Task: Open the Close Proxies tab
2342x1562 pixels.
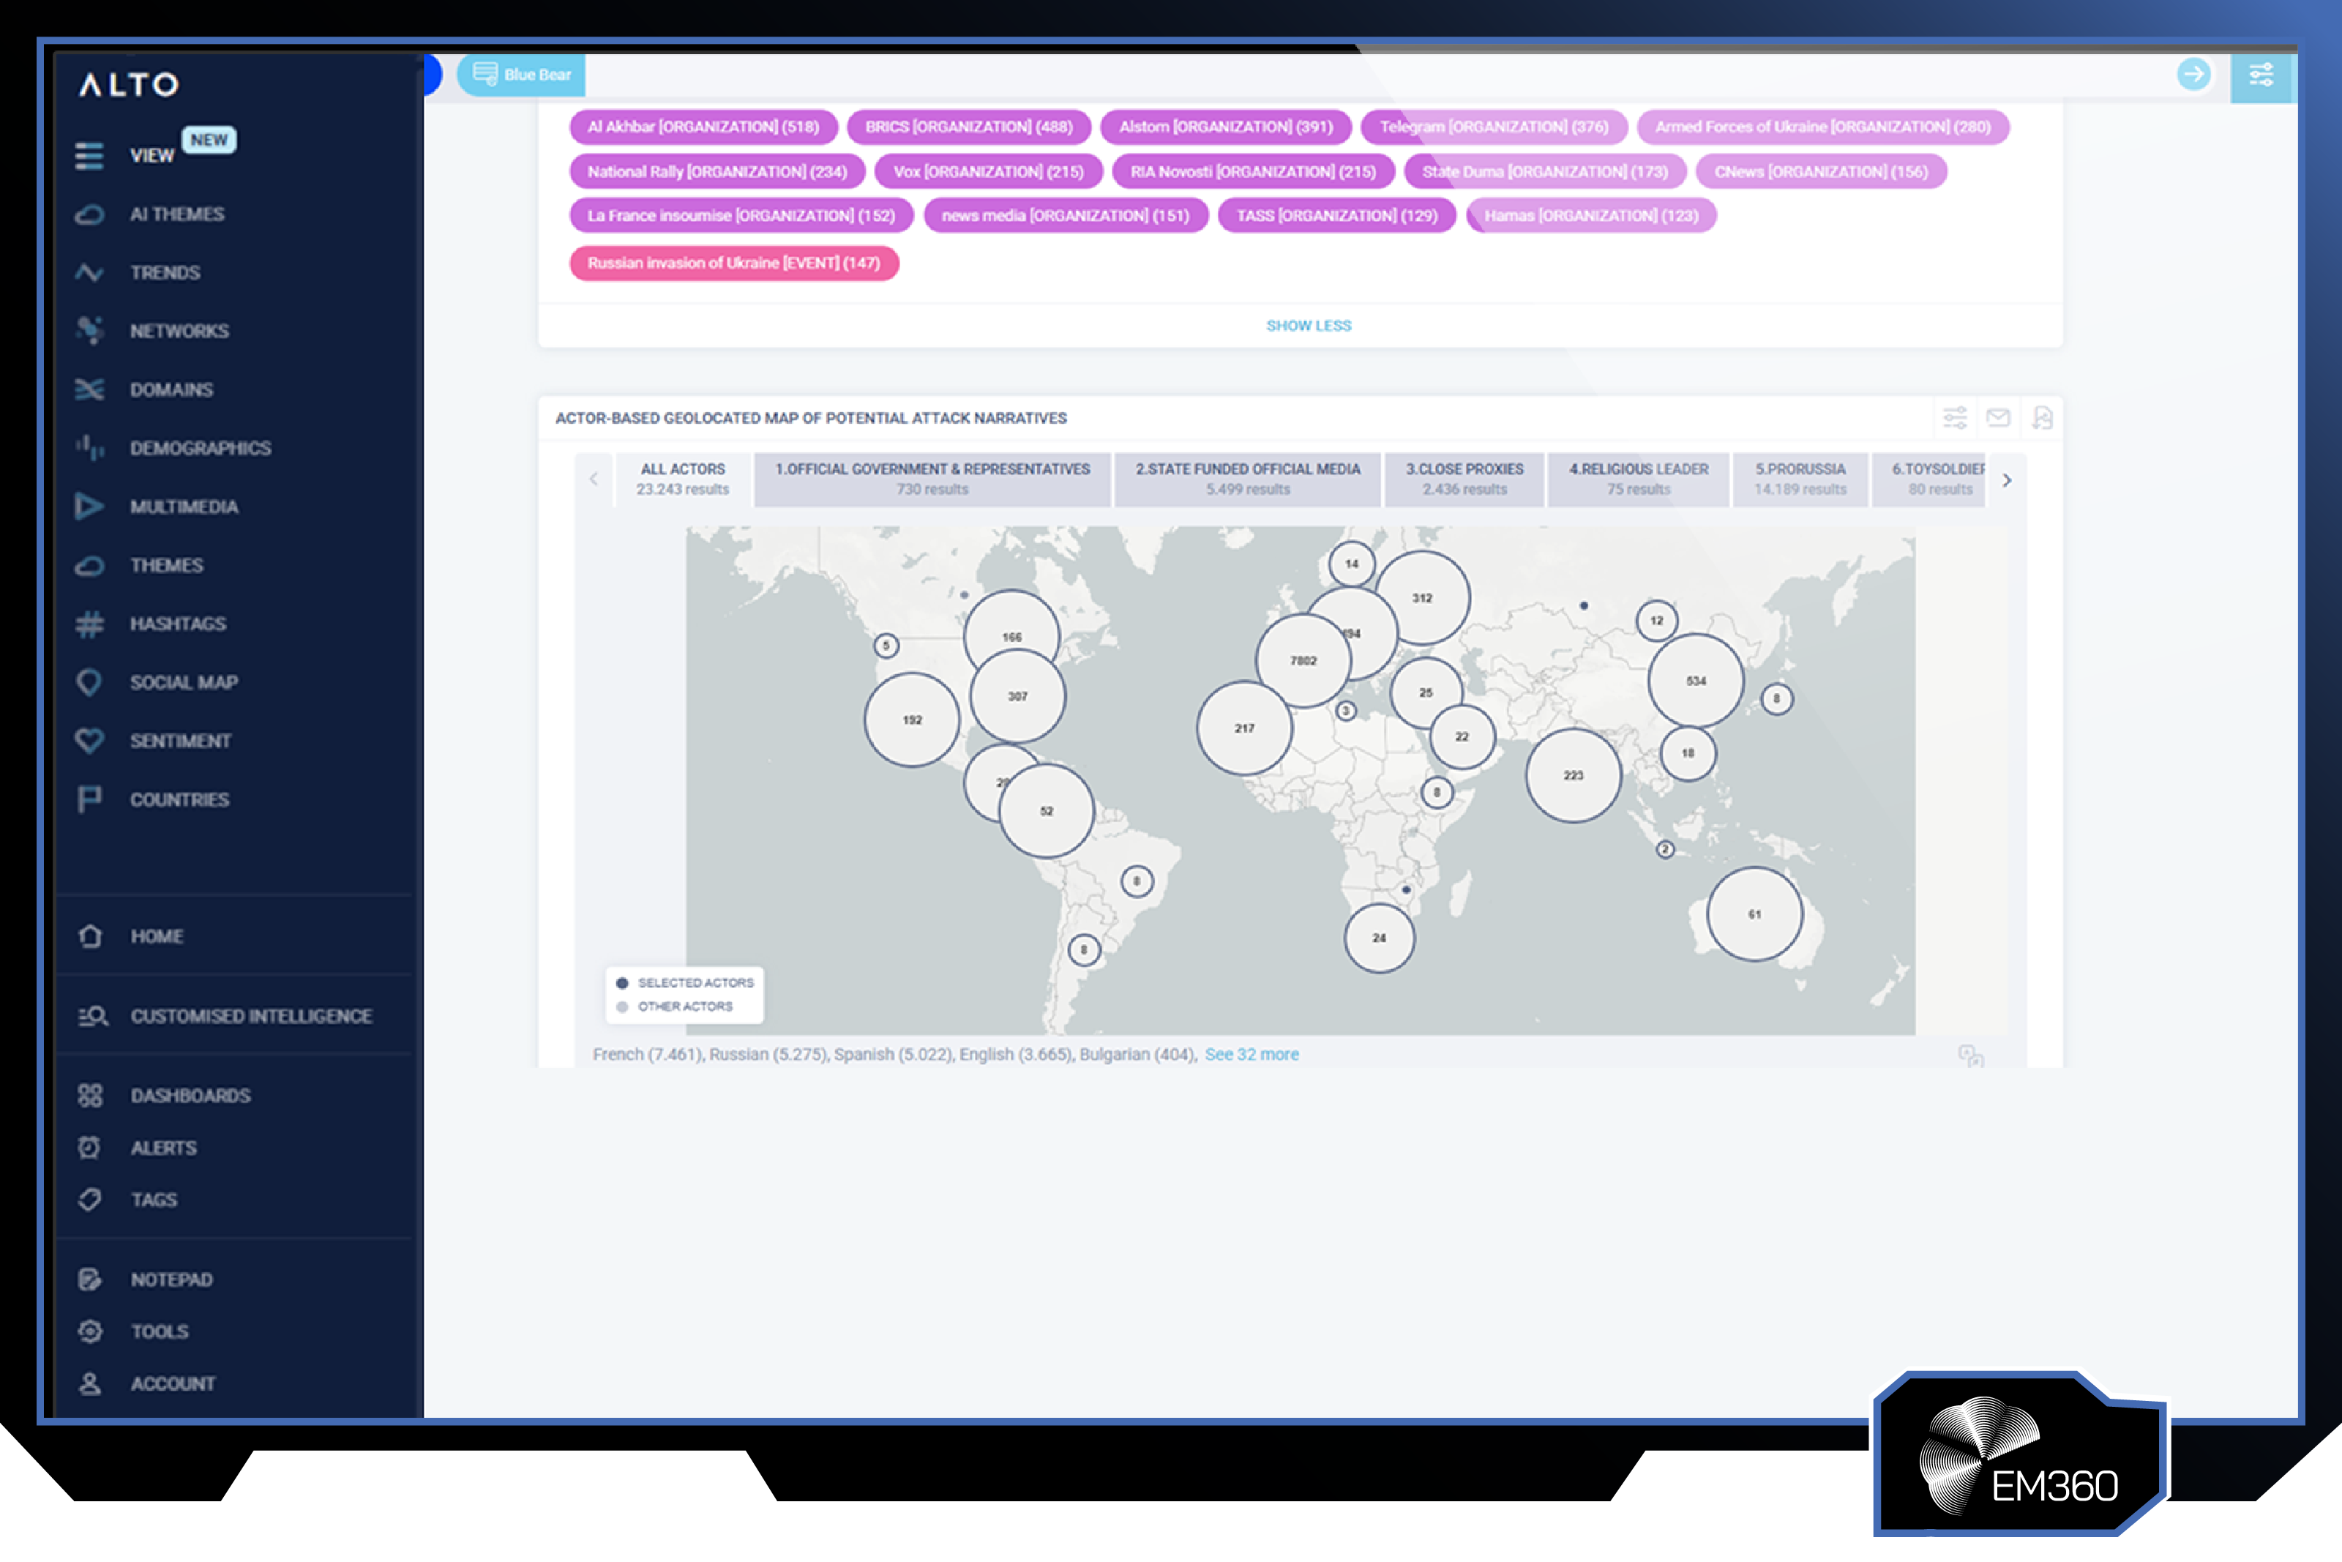Action: tap(1464, 479)
